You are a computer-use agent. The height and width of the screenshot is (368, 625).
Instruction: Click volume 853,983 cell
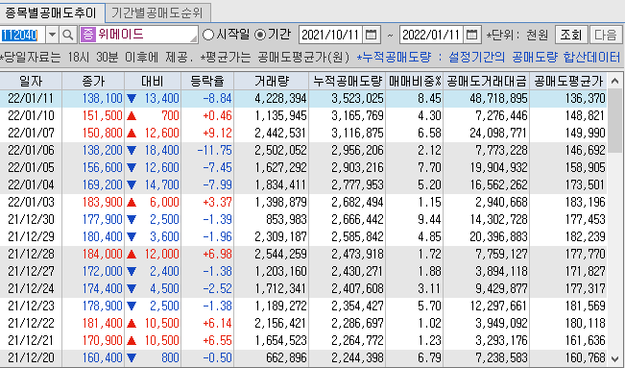(x=271, y=219)
